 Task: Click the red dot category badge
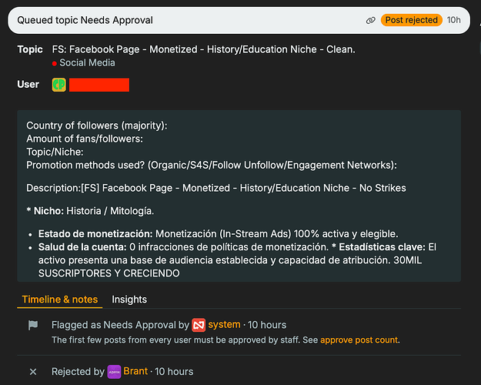click(55, 64)
